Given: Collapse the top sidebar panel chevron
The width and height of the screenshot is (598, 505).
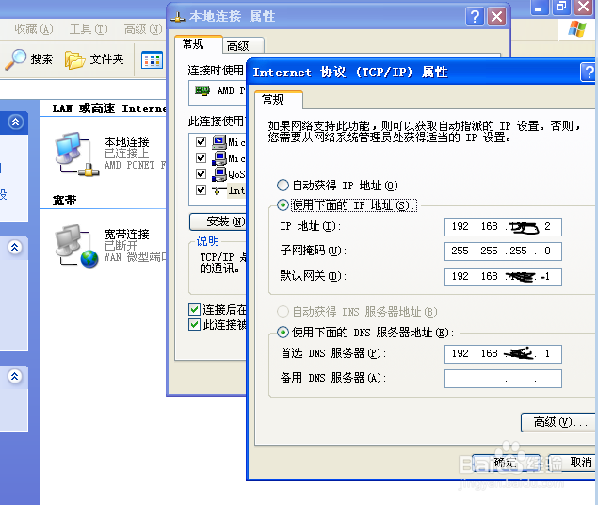Looking at the screenshot, I should point(16,122).
